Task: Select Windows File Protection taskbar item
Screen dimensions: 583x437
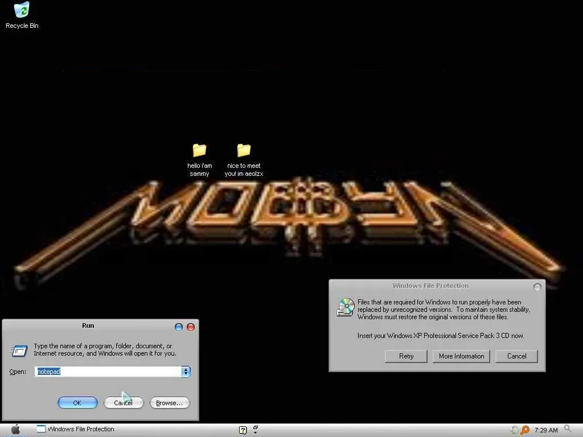Action: tap(76, 429)
